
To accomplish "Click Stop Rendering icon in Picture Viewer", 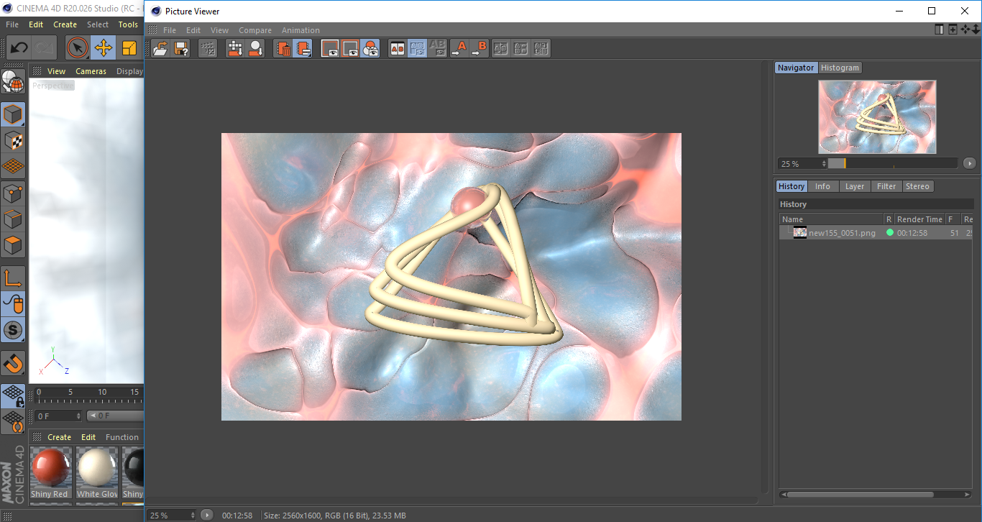I will click(208, 48).
